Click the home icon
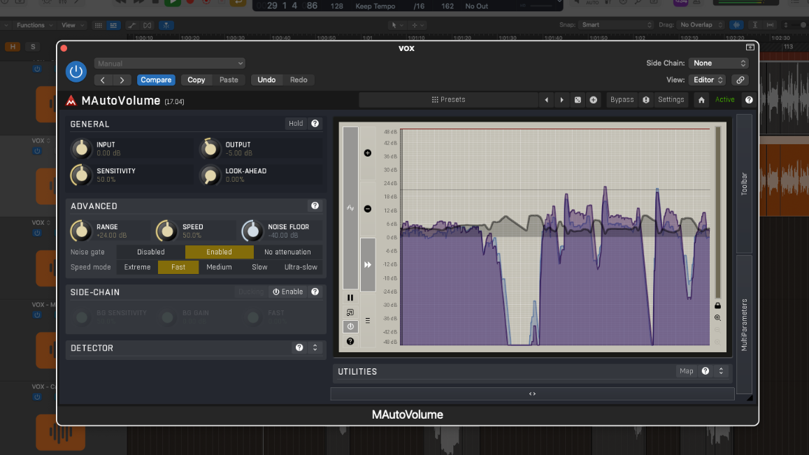The width and height of the screenshot is (809, 455). (x=701, y=100)
